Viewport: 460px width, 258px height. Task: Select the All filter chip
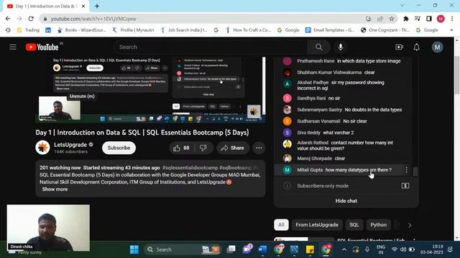(281, 224)
